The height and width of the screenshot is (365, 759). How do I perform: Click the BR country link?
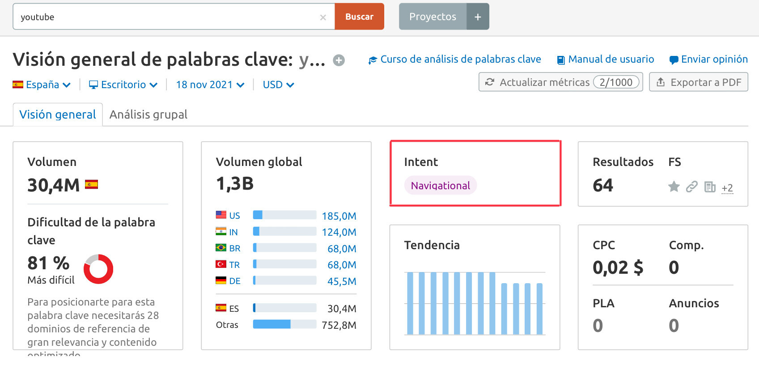click(235, 248)
